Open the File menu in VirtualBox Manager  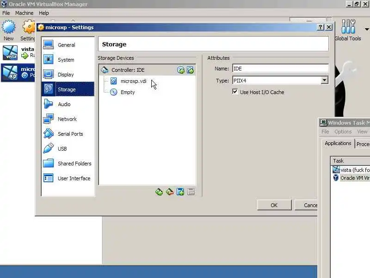6,13
